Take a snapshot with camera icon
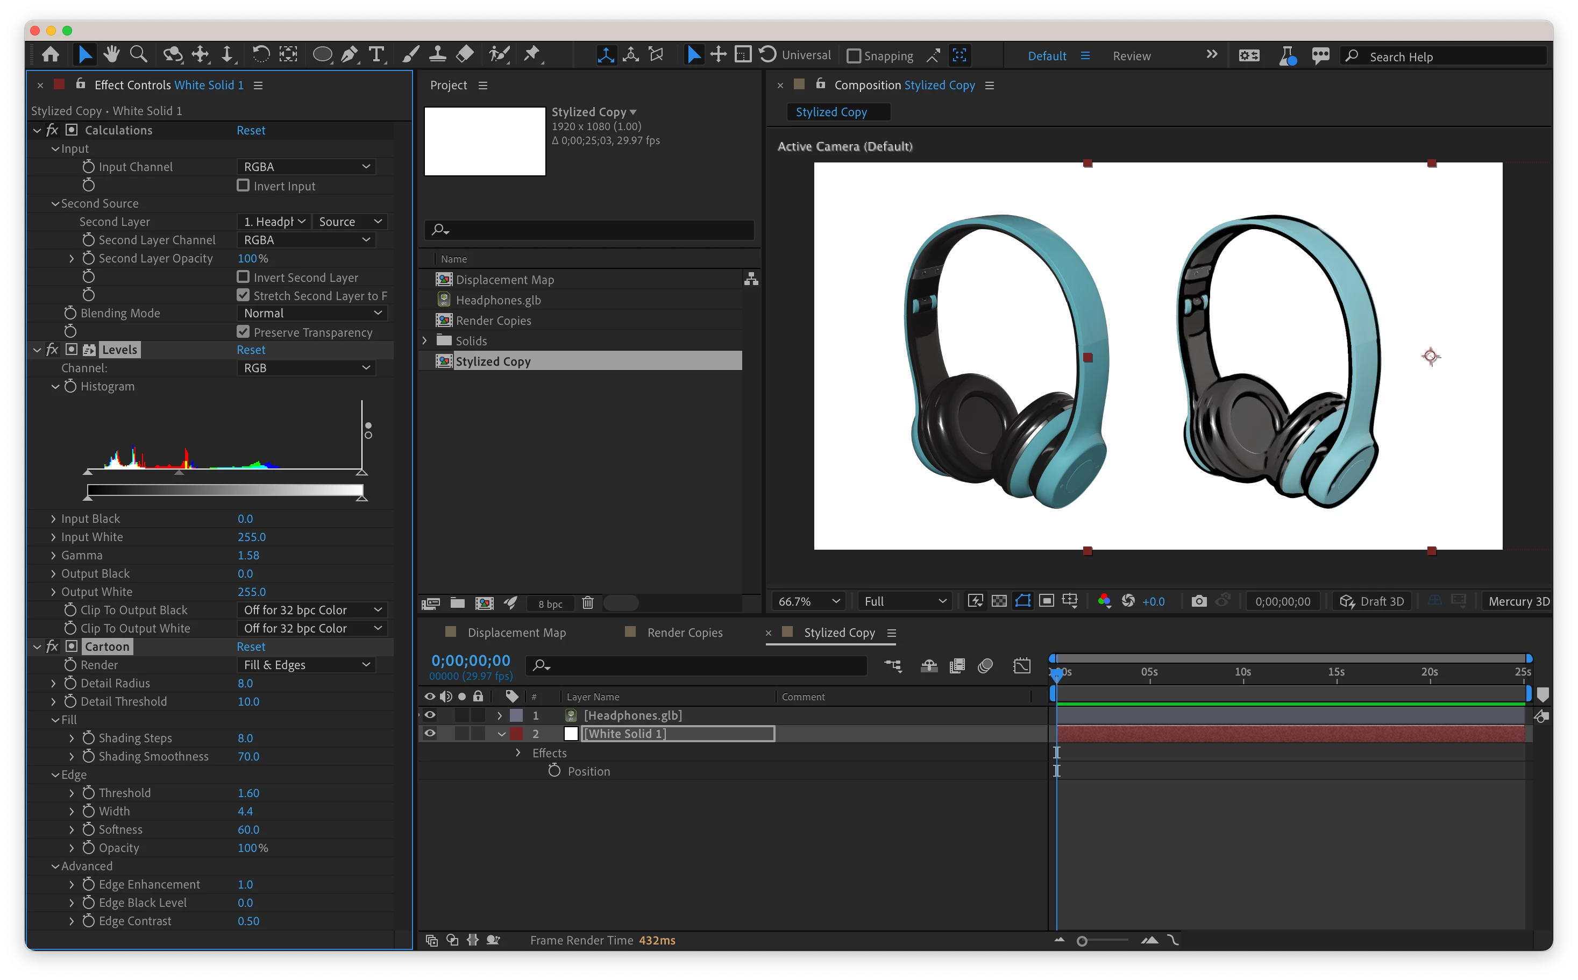The width and height of the screenshot is (1578, 980). [x=1199, y=601]
